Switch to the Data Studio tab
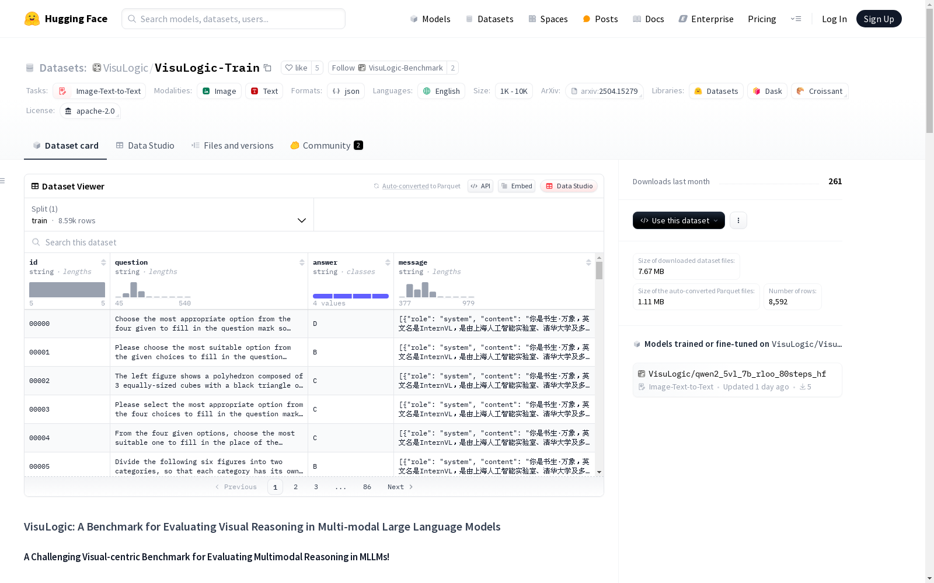The width and height of the screenshot is (934, 583). coord(145,146)
